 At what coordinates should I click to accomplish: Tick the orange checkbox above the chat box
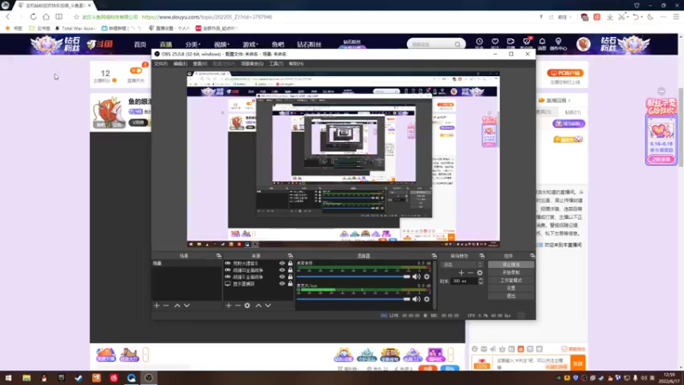tap(564, 349)
